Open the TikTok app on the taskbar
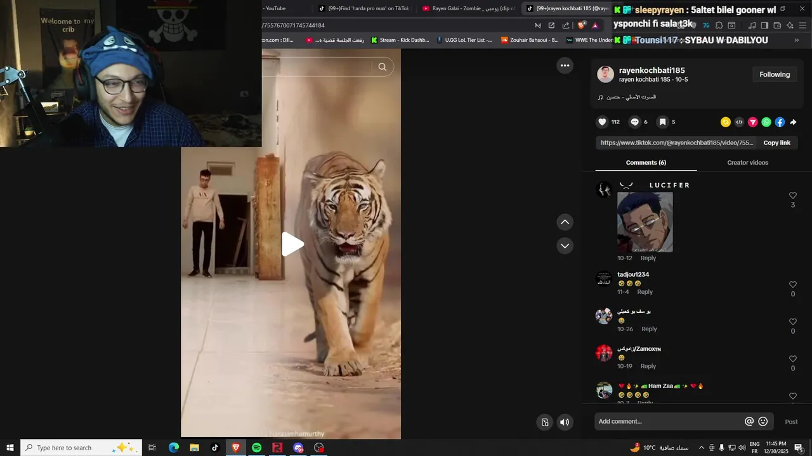The width and height of the screenshot is (812, 456). 215,448
